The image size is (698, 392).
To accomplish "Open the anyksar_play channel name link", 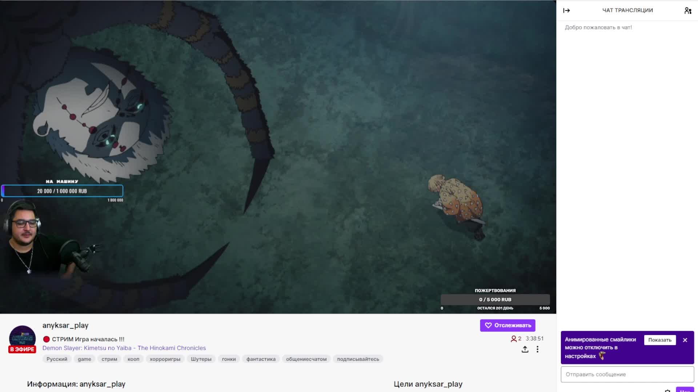I will click(65, 325).
